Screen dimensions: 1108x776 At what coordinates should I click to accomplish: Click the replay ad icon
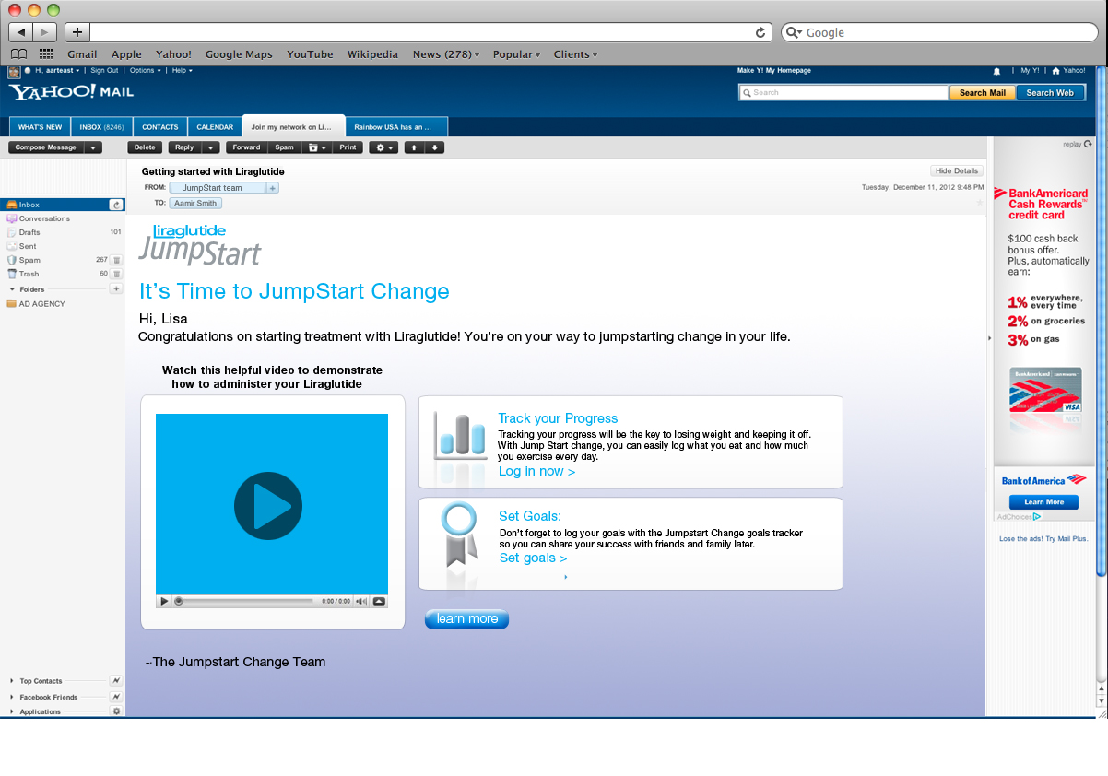pyautogui.click(x=1088, y=144)
